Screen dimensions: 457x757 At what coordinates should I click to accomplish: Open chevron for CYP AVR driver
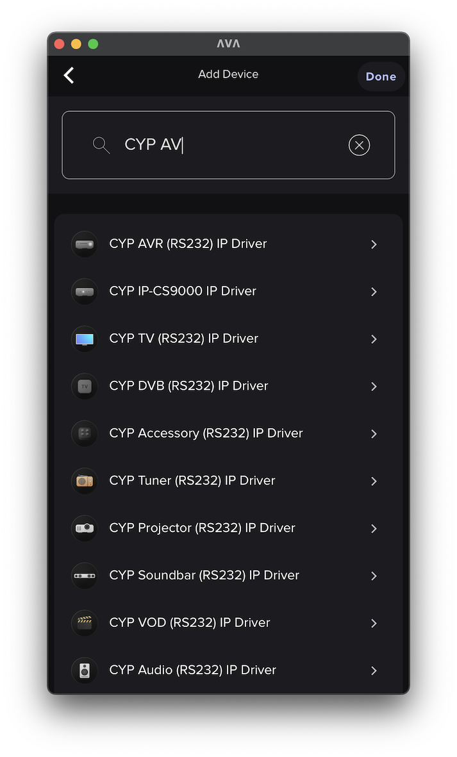(x=374, y=244)
